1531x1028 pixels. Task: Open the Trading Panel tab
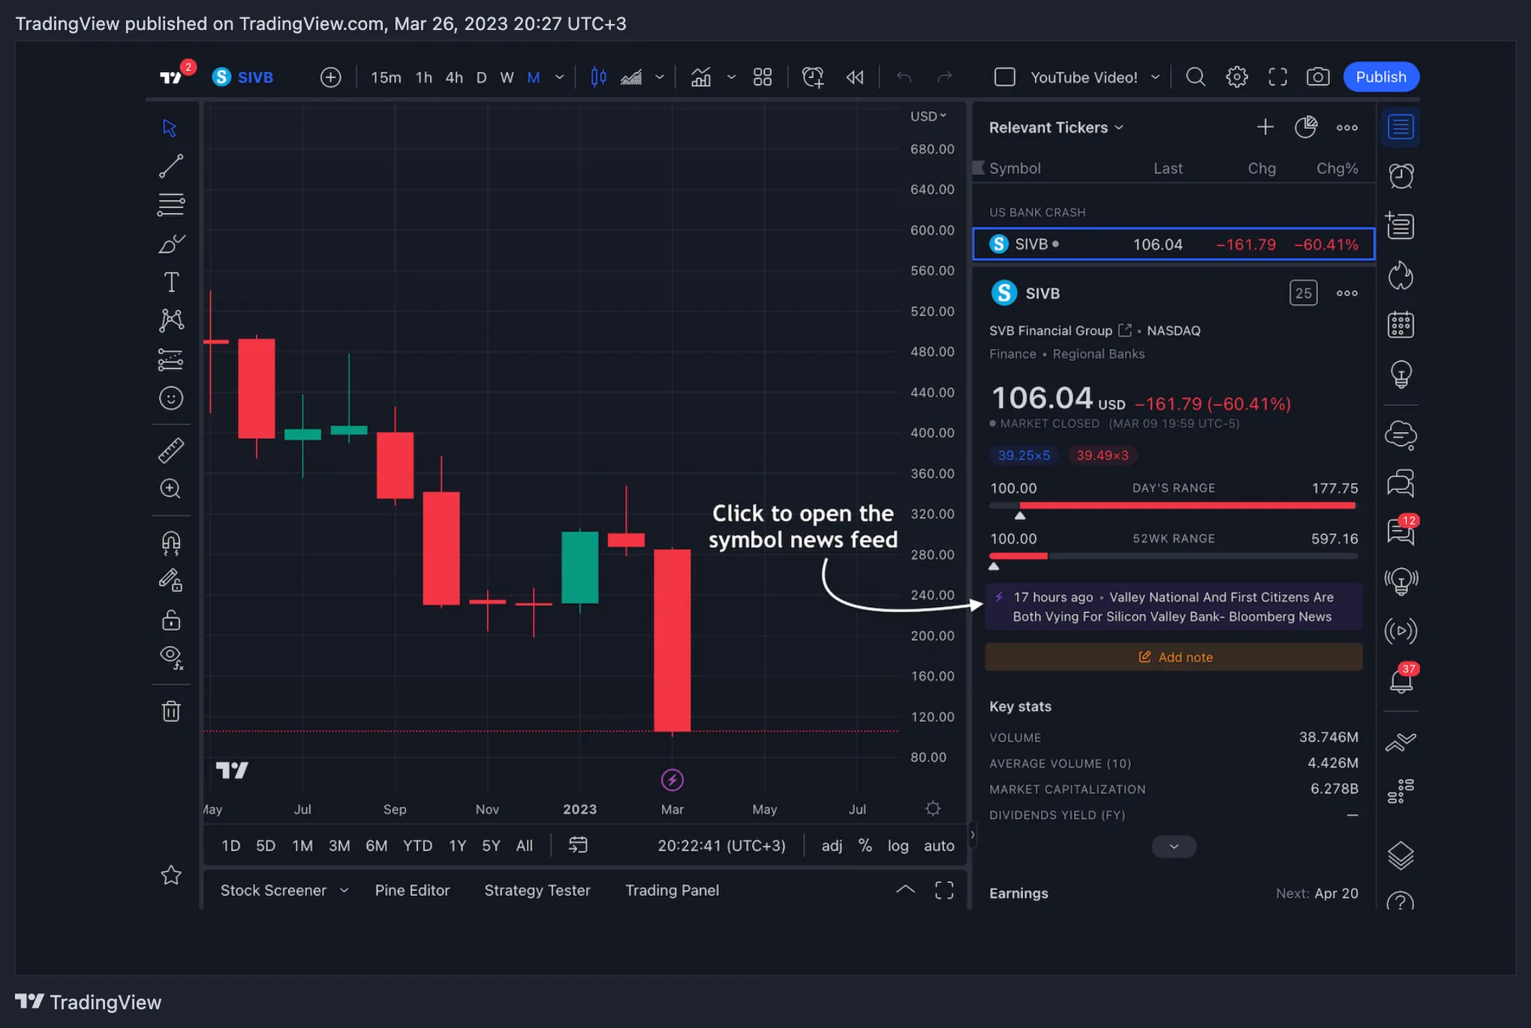click(x=672, y=890)
